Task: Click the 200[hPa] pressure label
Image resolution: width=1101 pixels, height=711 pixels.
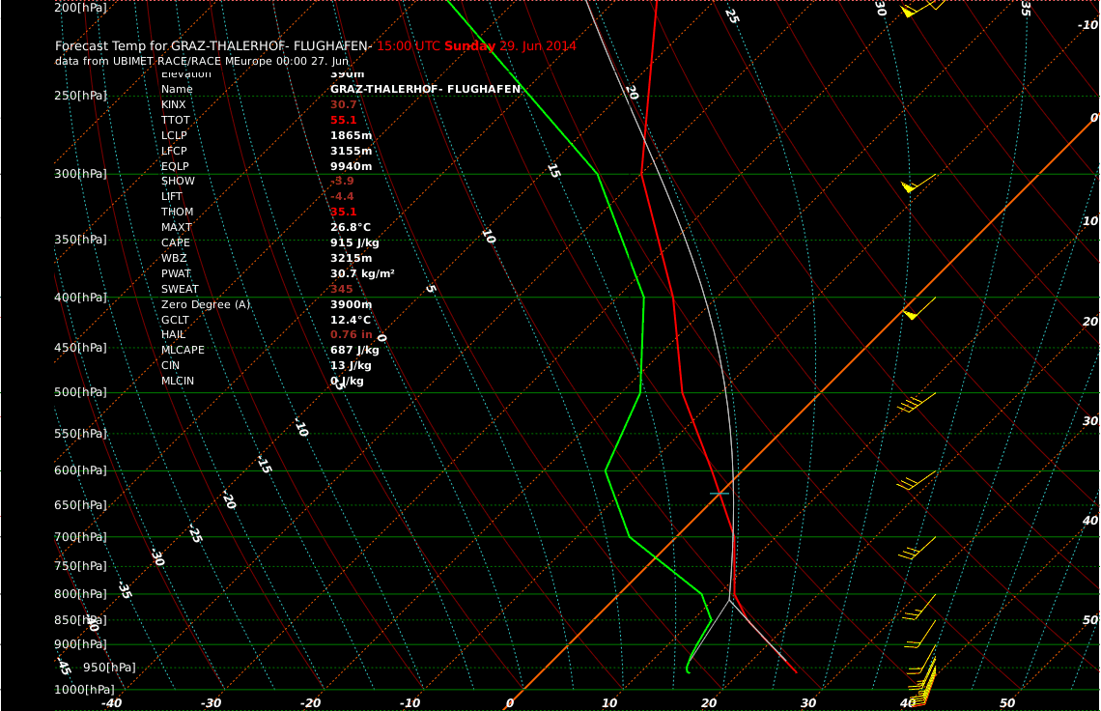Action: (81, 8)
